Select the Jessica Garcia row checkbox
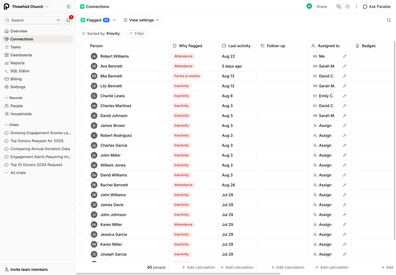This screenshot has height=275, width=396. pos(81,234)
